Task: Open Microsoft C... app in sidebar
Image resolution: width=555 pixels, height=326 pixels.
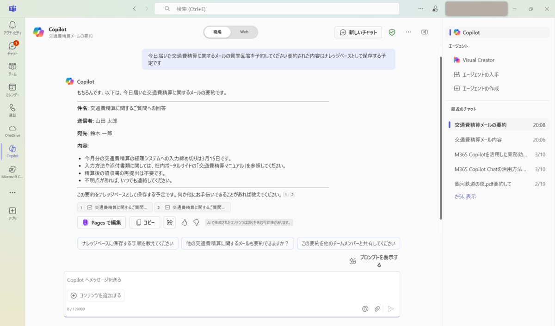Action: pos(12,172)
